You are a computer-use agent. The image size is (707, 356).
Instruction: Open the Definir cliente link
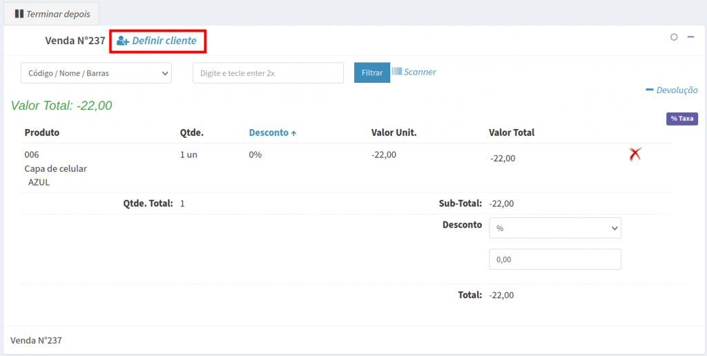click(x=164, y=41)
